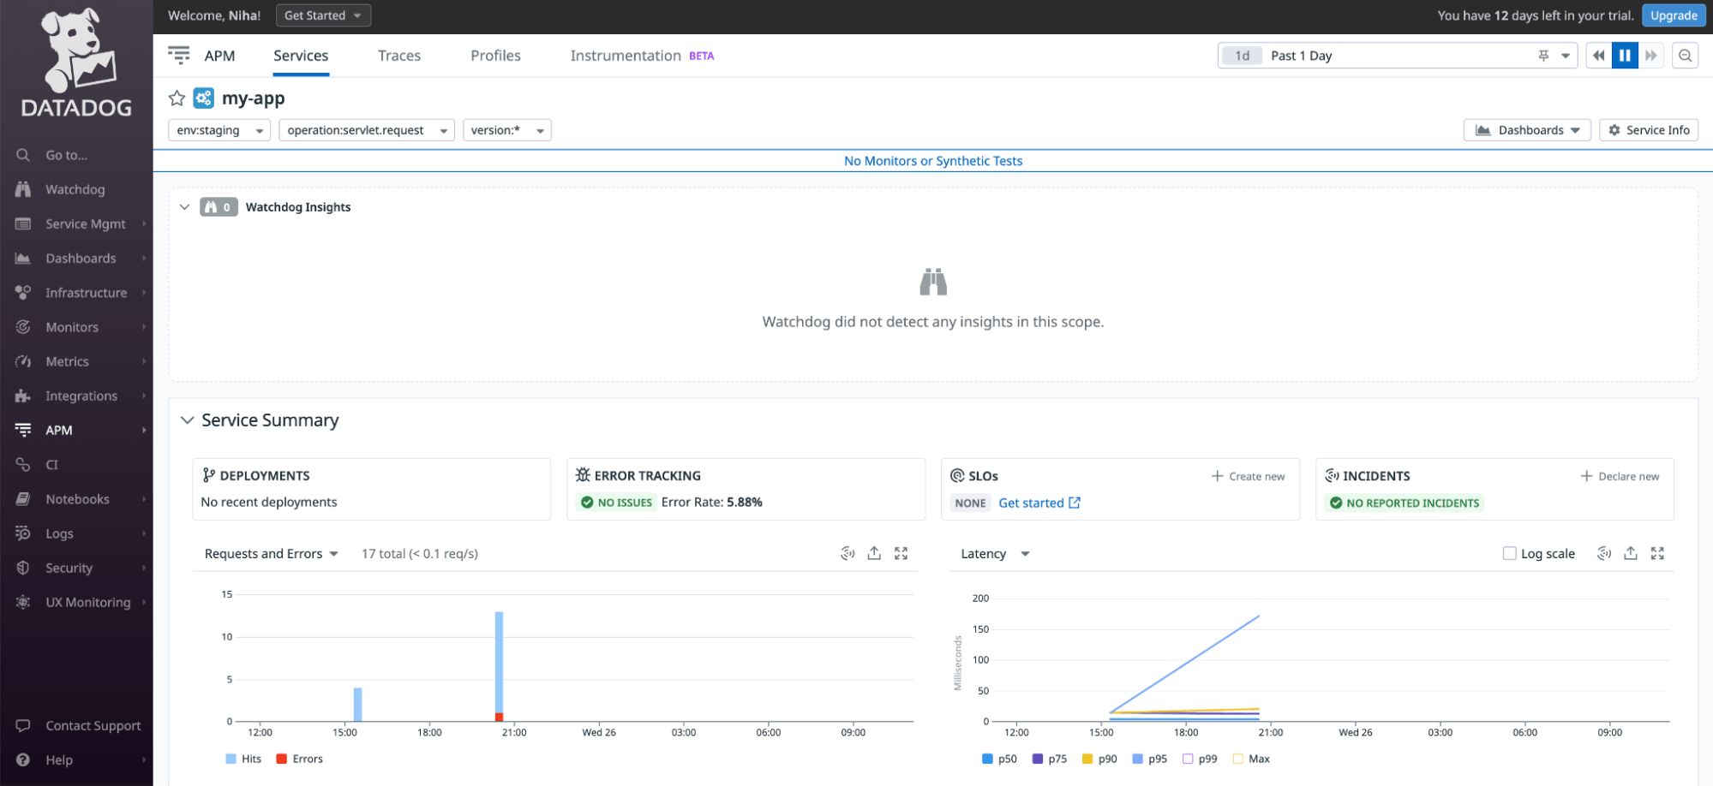Viewport: 1713px width, 786px height.
Task: Open Latency metric dropdown
Action: [995, 554]
